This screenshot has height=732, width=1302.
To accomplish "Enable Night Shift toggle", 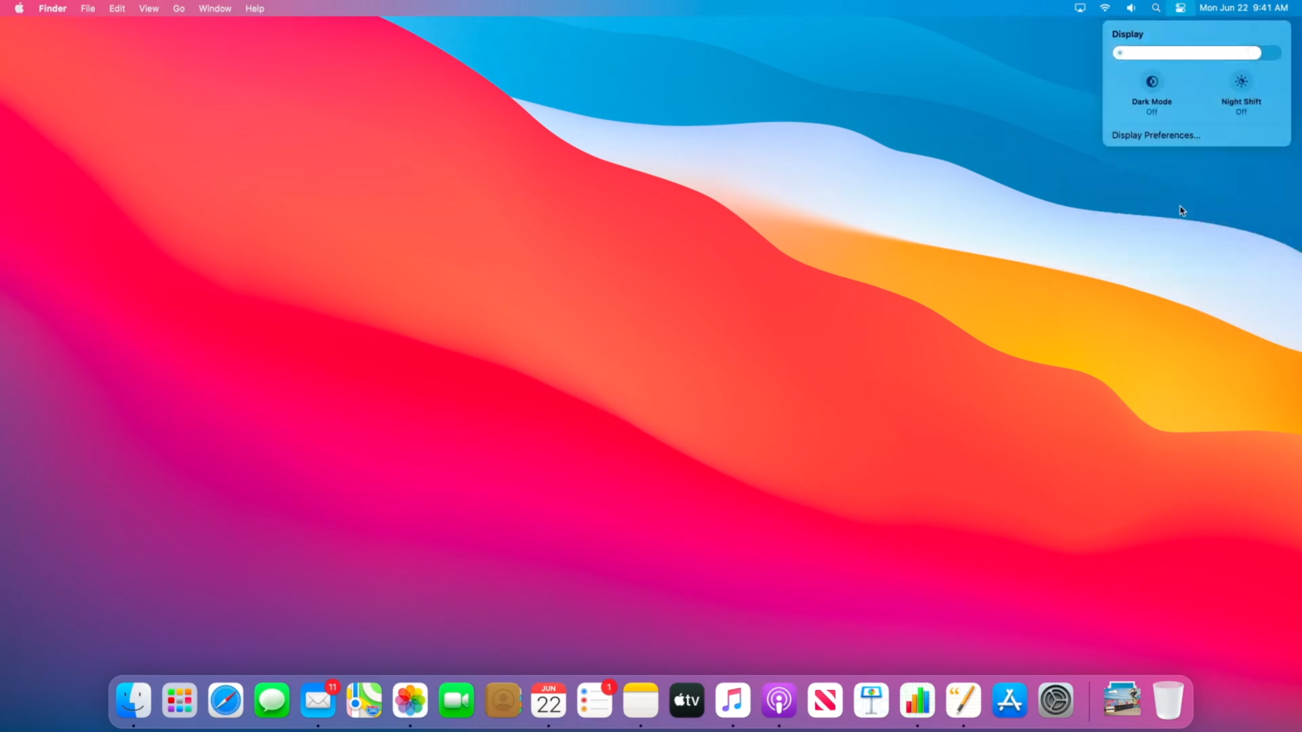I will [x=1241, y=82].
